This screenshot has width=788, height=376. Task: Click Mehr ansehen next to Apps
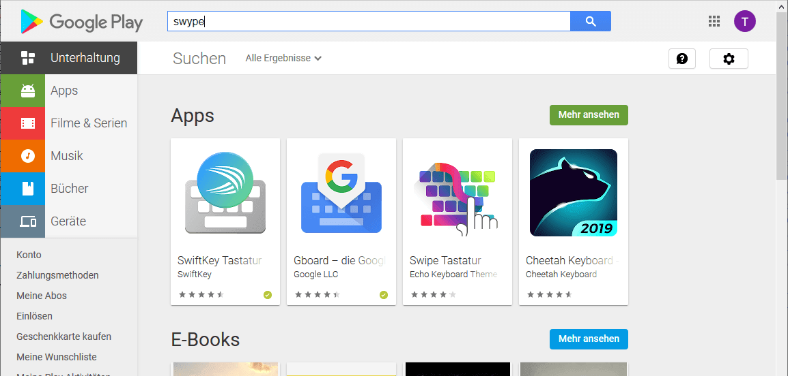coord(589,115)
